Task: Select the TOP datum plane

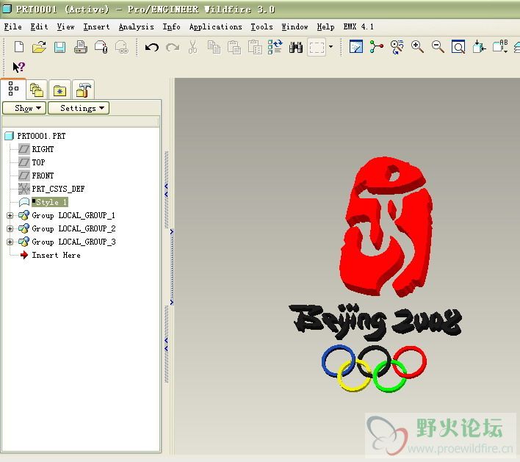Action: 38,162
